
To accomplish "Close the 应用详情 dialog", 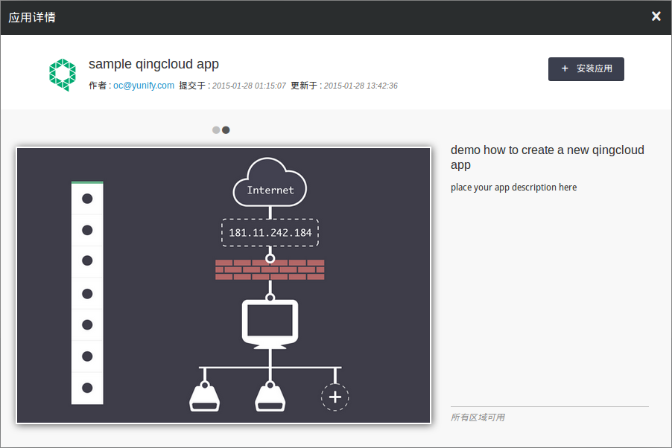I will (x=656, y=16).
